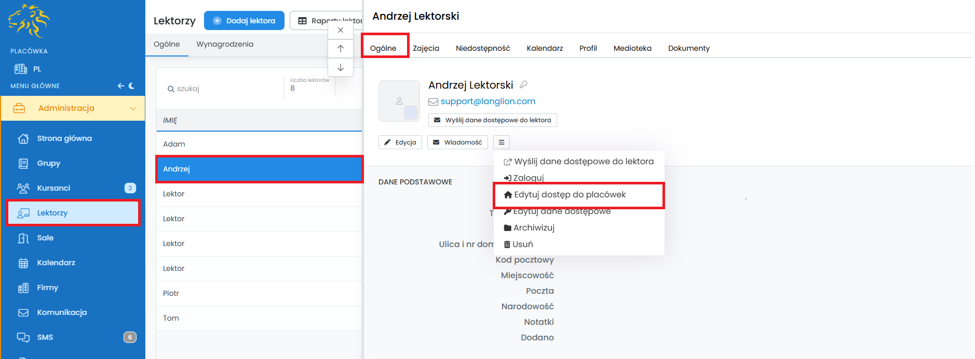Open the Wynagrodzenia tab
Screen dimensions: 975x359
pos(225,44)
